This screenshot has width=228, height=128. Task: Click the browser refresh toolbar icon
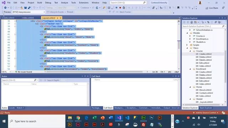[97, 8]
